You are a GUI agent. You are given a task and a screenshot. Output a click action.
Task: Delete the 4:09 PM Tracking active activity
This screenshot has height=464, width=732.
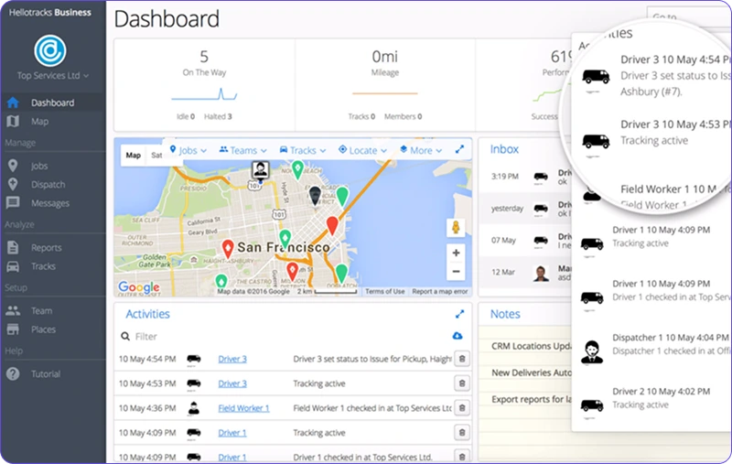[x=462, y=433]
